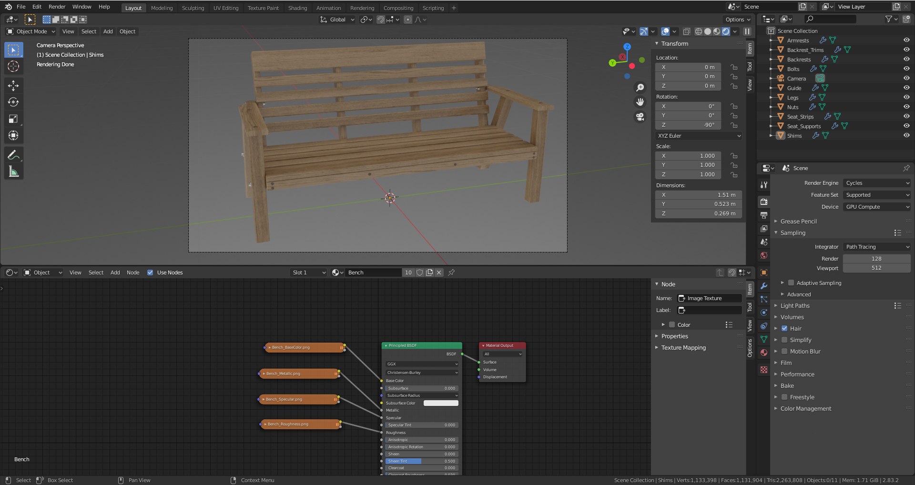Open the XYZ Euler rotation mode dropdown

click(699, 136)
